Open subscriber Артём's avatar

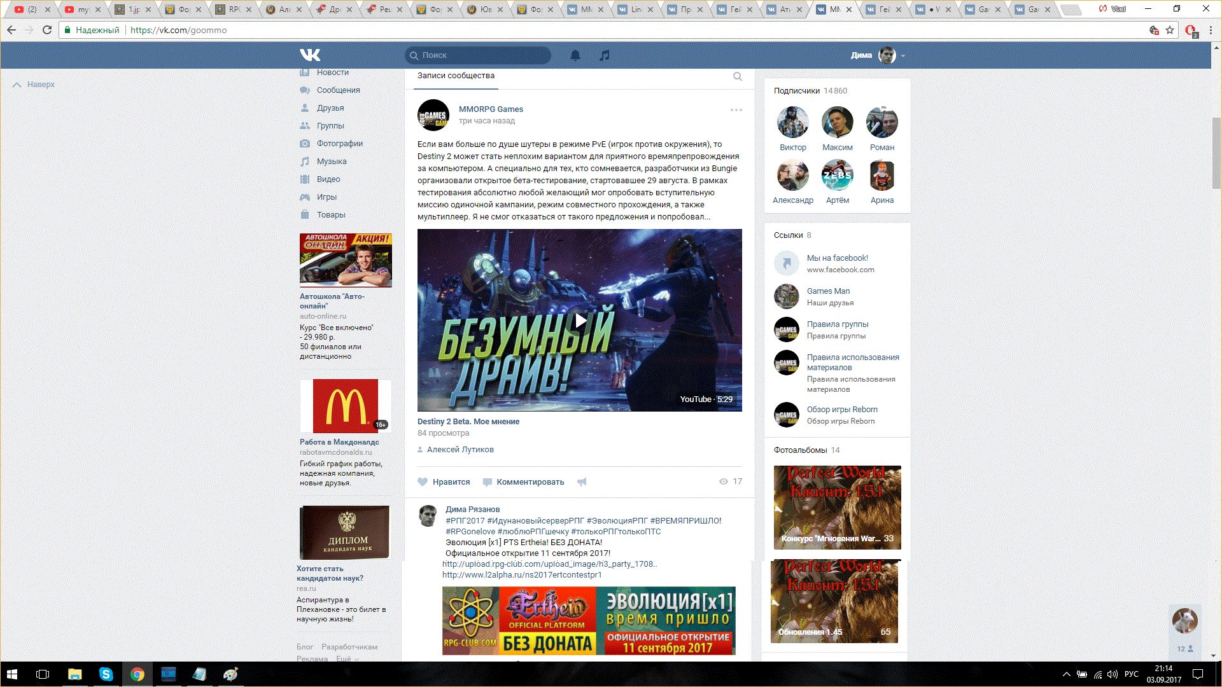click(837, 175)
